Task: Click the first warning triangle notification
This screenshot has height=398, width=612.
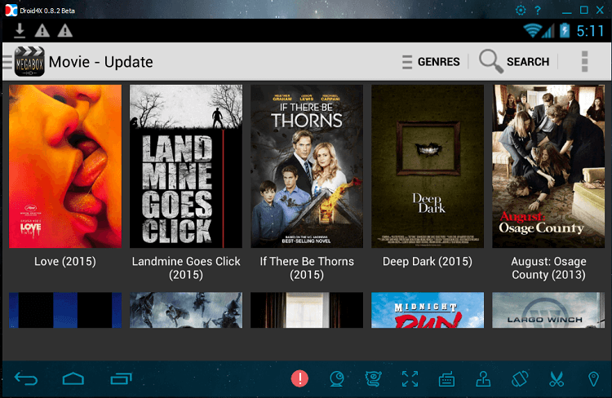Action: pos(42,30)
